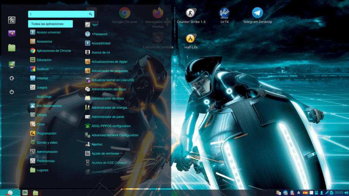Launch 1Password from the application list
349x196 pixels.
tap(99, 34)
